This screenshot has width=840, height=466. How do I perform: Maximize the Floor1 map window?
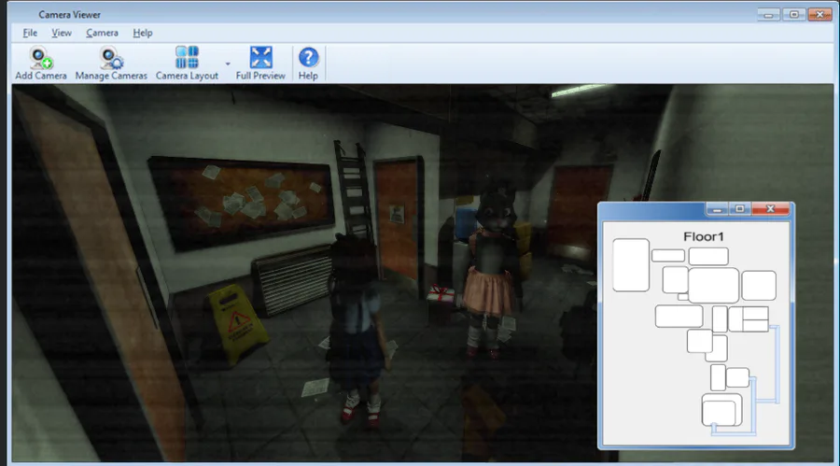[740, 208]
